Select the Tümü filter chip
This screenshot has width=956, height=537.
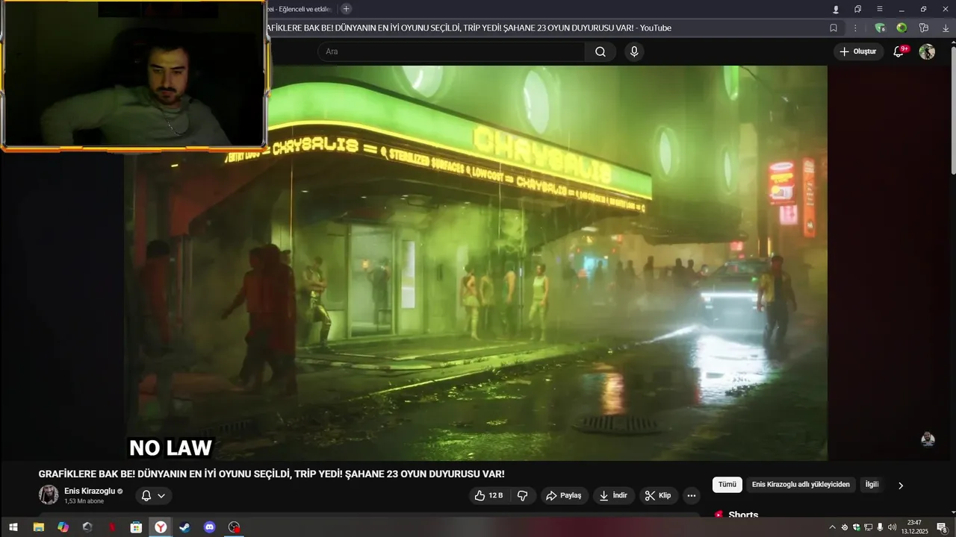[727, 485]
